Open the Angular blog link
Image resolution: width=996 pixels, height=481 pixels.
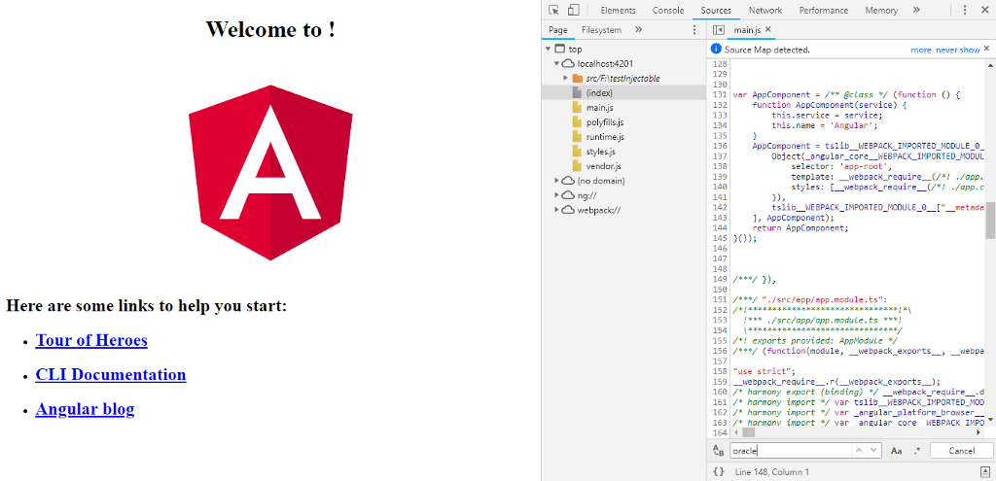point(85,409)
